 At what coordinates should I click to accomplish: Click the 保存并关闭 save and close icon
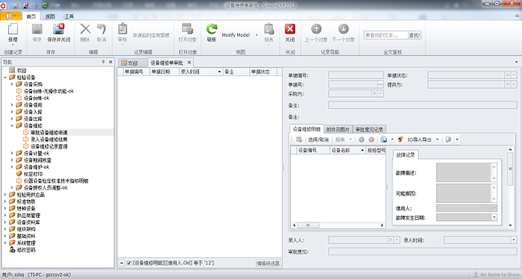59,29
